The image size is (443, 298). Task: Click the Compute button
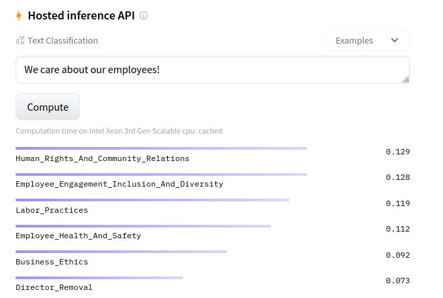[48, 107]
